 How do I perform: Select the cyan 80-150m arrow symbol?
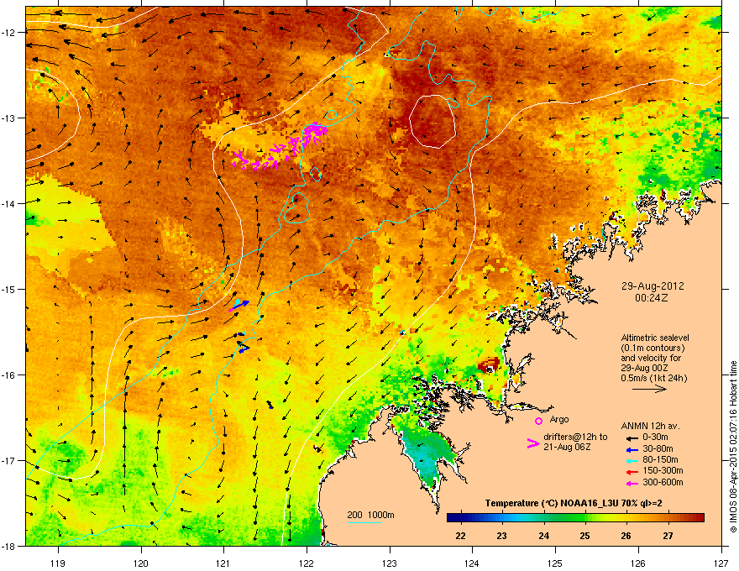[x=632, y=460]
